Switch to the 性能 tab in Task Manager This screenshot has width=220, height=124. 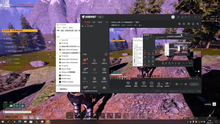pos(62,31)
